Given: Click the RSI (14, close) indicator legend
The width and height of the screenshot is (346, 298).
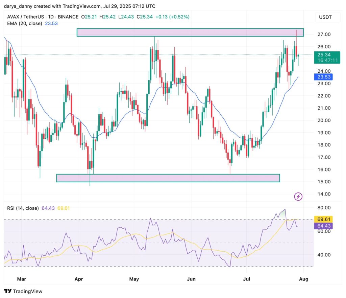Looking at the screenshot, I should 23,208.
